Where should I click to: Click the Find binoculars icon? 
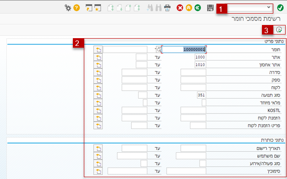tap(150, 8)
